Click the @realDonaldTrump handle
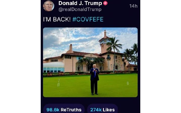181x113 pixels. point(80,10)
